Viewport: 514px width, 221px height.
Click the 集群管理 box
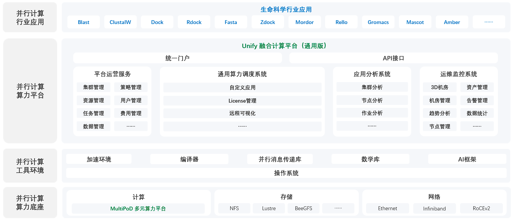[x=93, y=87]
